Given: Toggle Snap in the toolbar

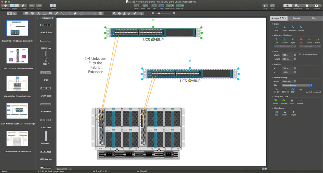Looking at the screenshot, I should point(265,6).
